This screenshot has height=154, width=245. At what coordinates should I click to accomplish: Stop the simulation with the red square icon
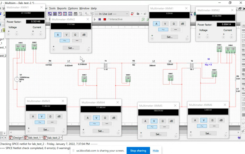click(104, 19)
